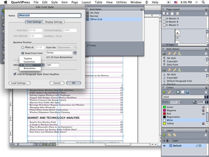Click the text color icon
The width and height of the screenshot is (209, 157).
tap(183, 92)
